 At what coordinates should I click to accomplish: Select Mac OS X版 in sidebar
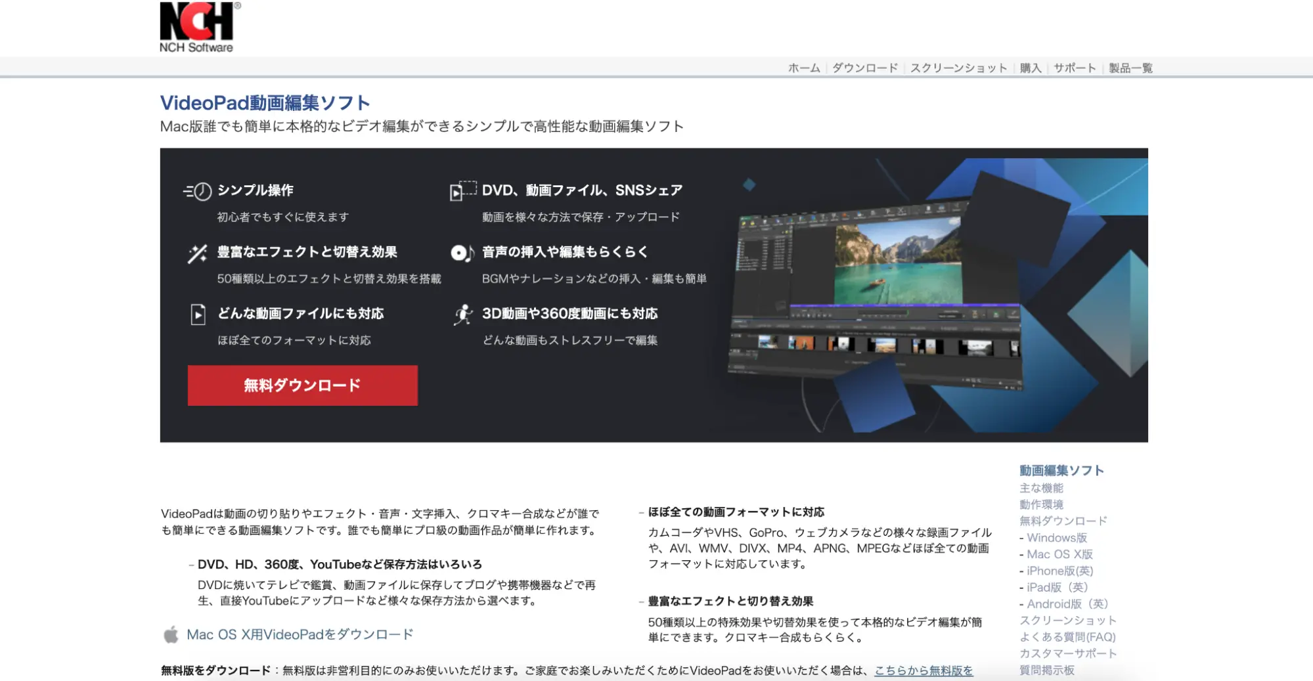click(1059, 554)
